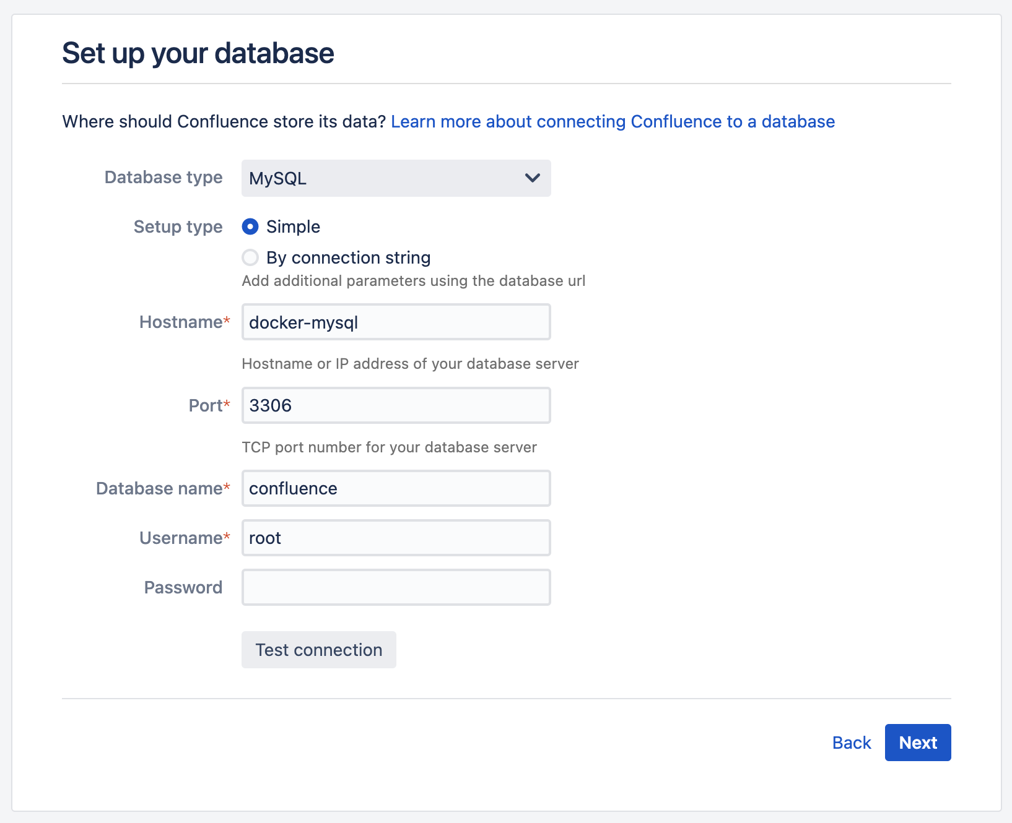
Task: Click the Username field containing root
Action: pos(396,538)
